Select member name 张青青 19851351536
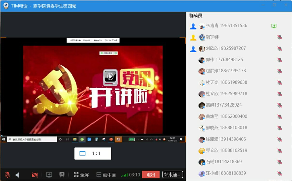The width and height of the screenshot is (292, 181). (227, 26)
